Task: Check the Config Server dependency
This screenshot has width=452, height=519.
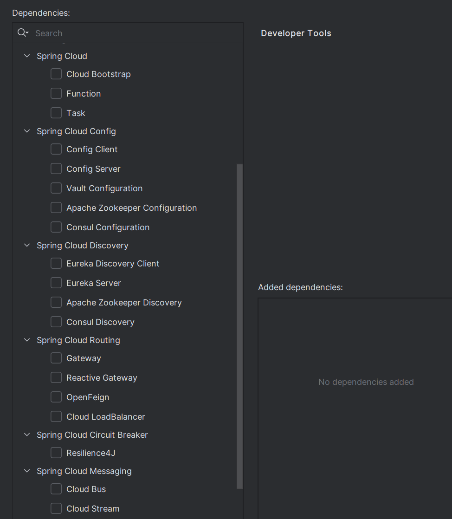Action: point(56,169)
